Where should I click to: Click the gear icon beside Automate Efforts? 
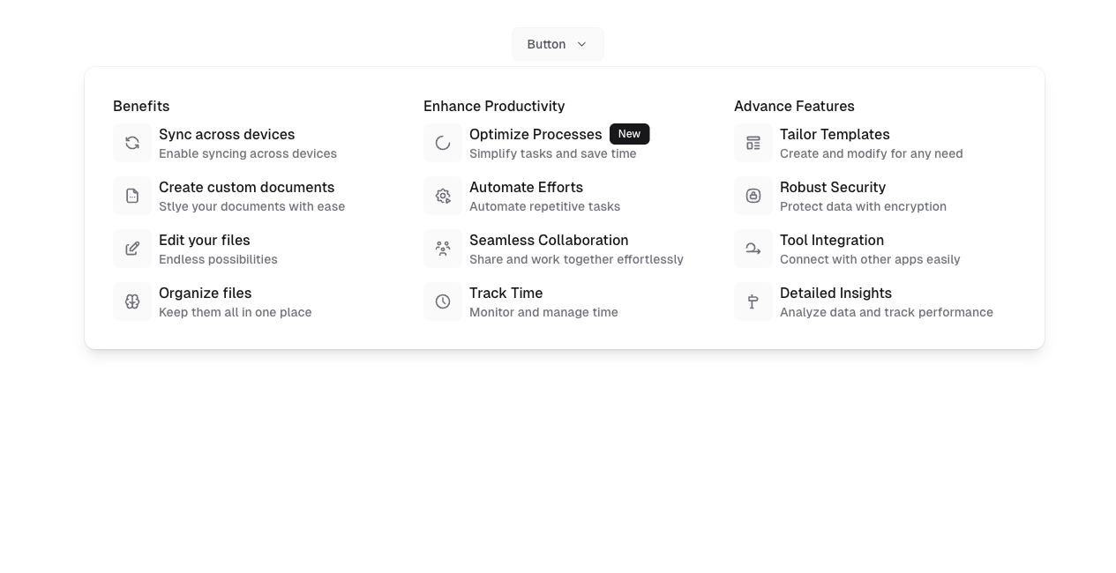[443, 196]
